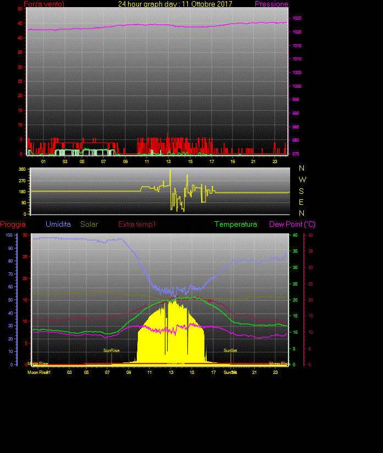
Task: Click the 'Forza vento)' axis label
Action: click(x=44, y=4)
